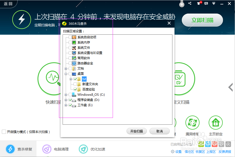Expand the 文档 tree node

click(x=66, y=69)
